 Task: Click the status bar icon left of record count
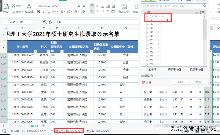(x=4, y=131)
